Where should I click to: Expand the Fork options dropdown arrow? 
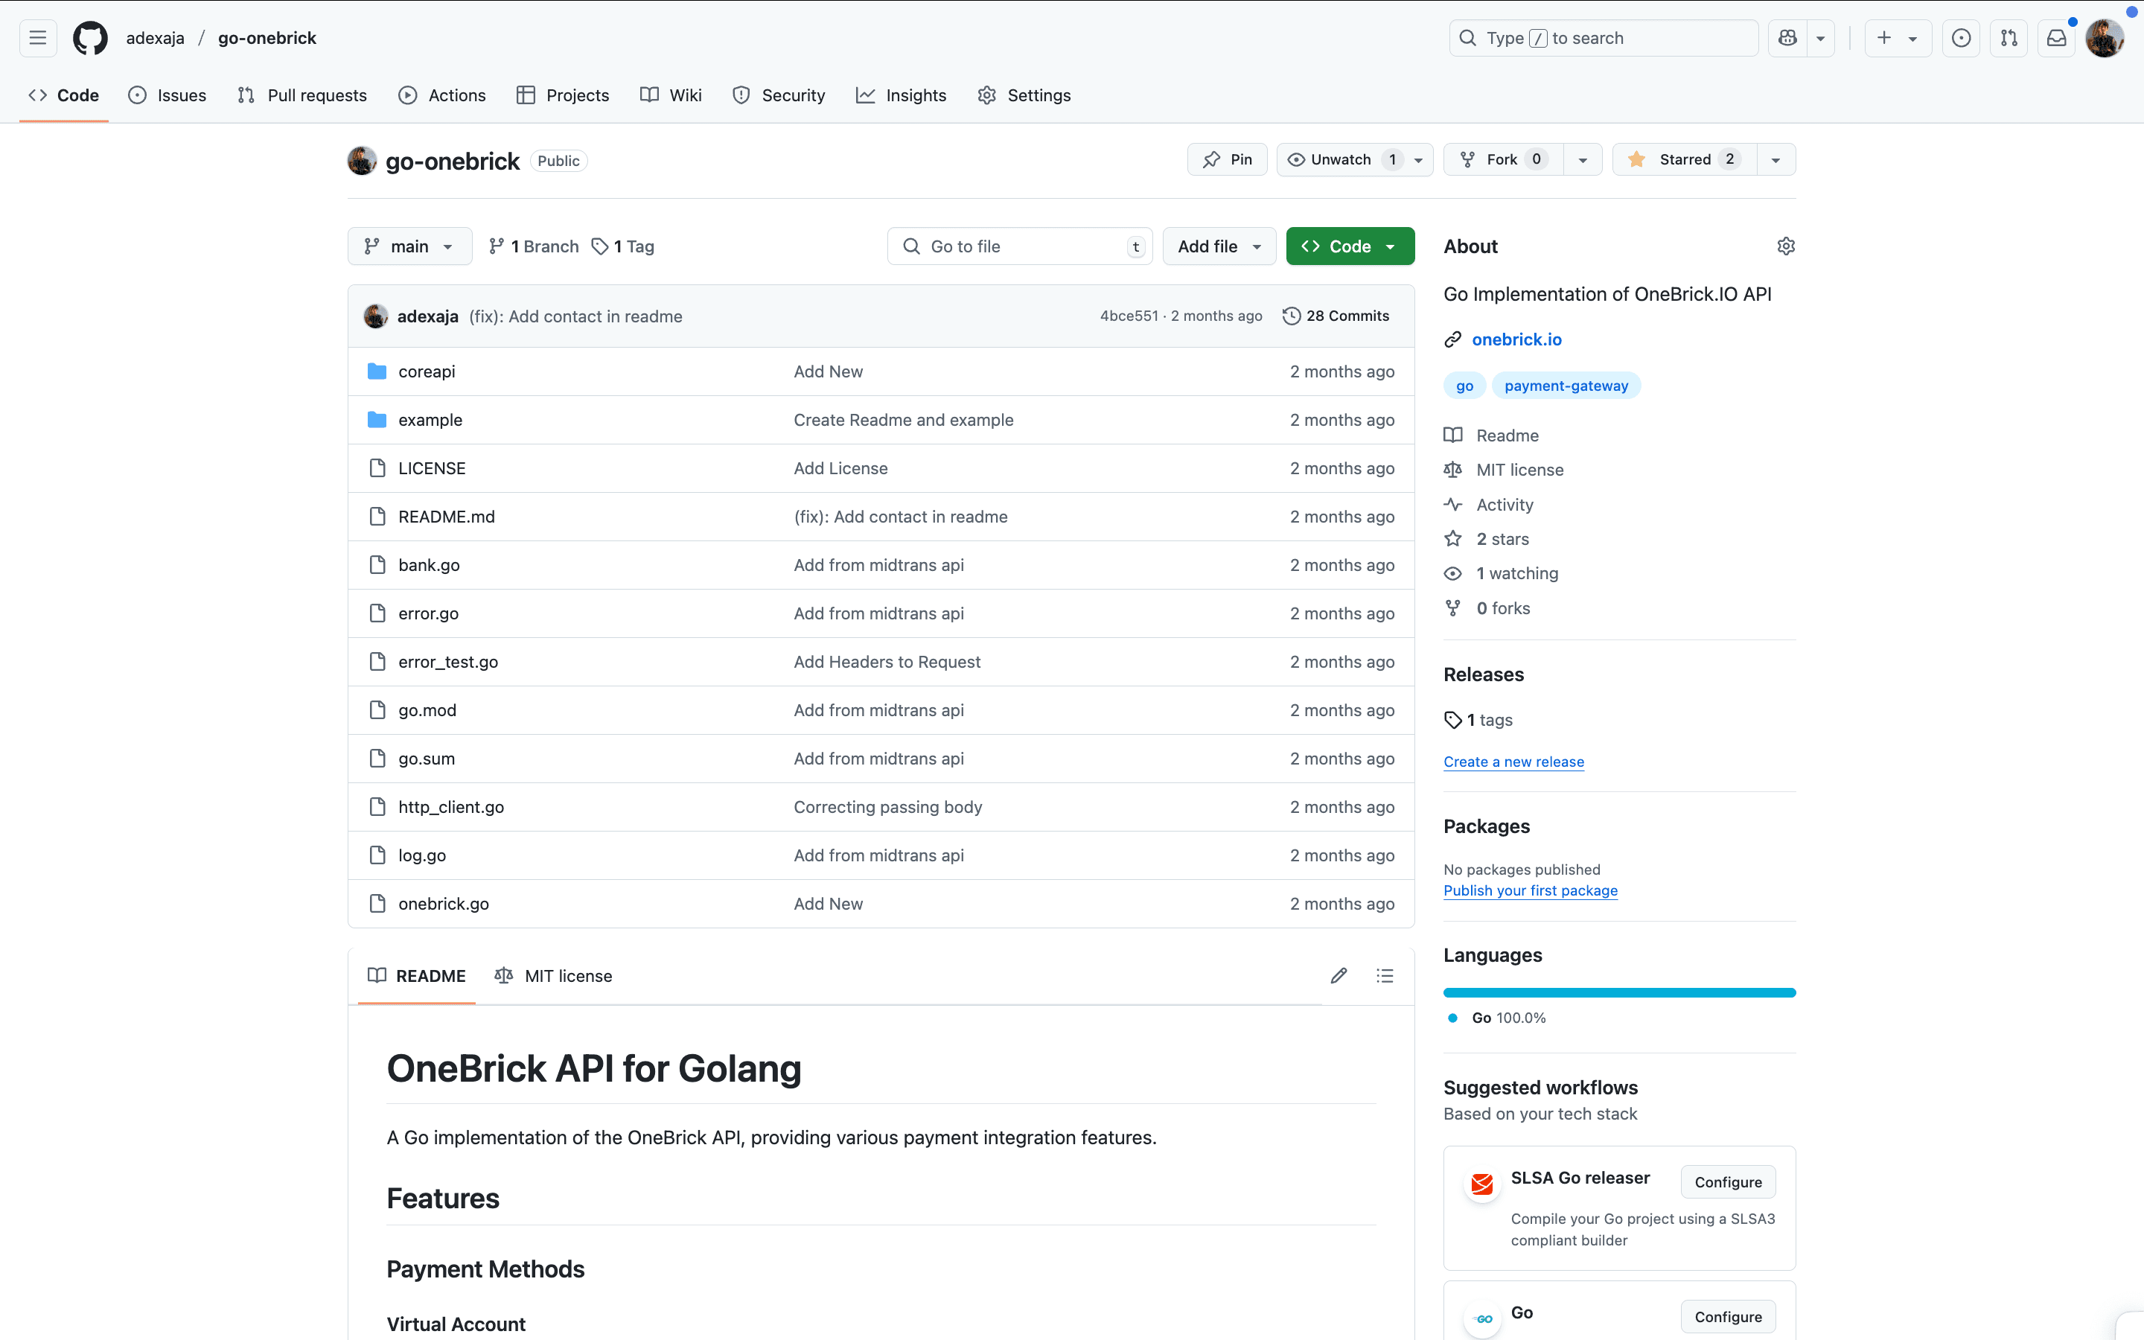[x=1582, y=159]
